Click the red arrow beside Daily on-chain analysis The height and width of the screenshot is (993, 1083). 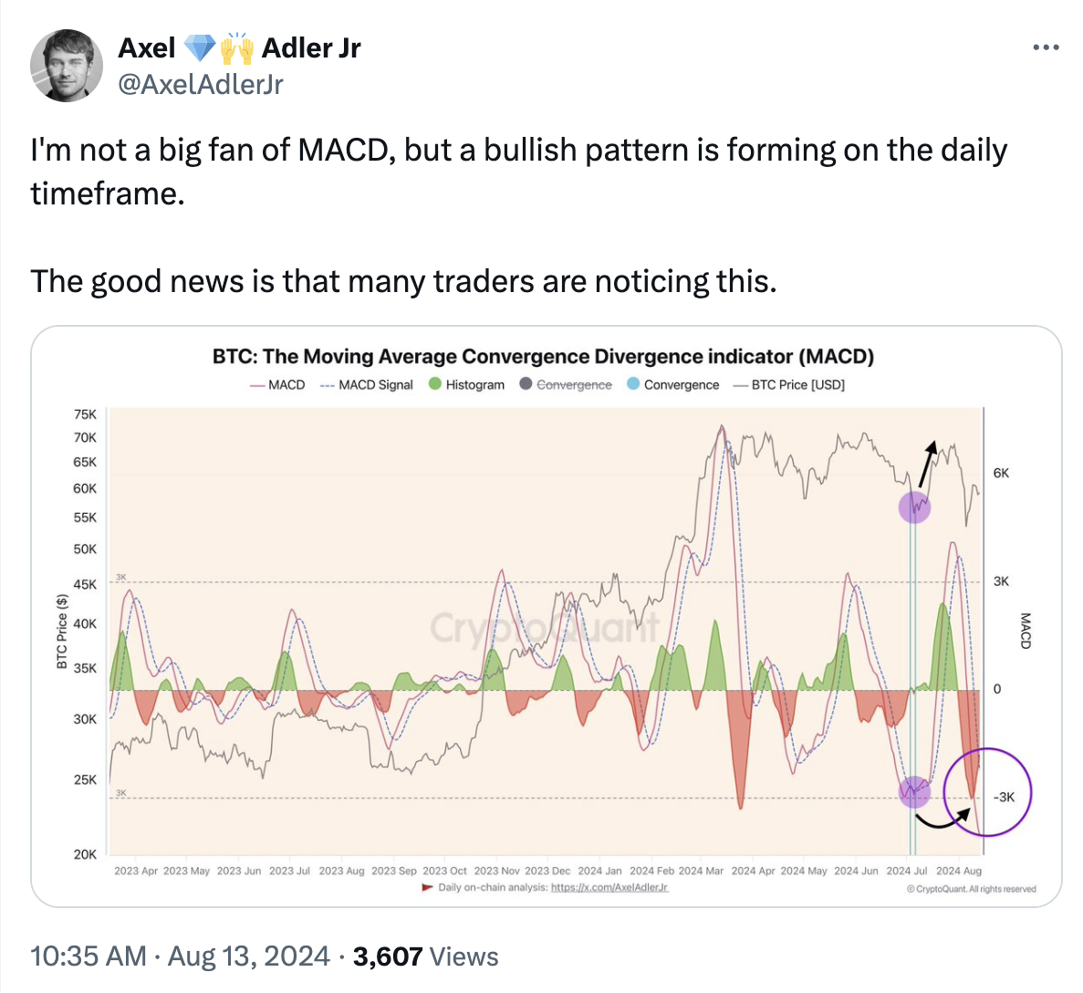427,887
